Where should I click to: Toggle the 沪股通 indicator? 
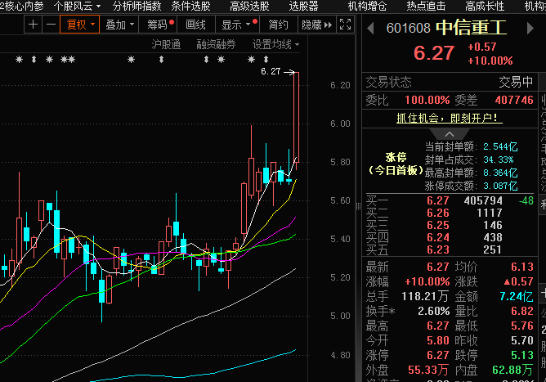click(x=167, y=44)
